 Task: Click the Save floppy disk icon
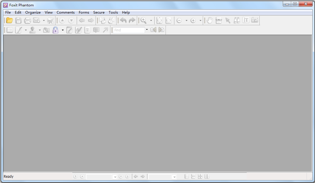[x=18, y=20]
